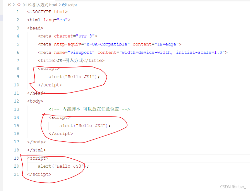Image resolution: width=250 pixels, height=191 pixels.
Task: Select the script breadcrumb symbol
Action: coord(72,5)
